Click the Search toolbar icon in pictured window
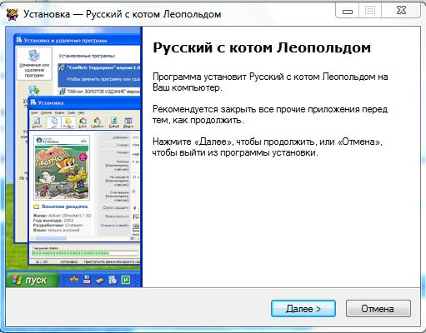 [38, 122]
